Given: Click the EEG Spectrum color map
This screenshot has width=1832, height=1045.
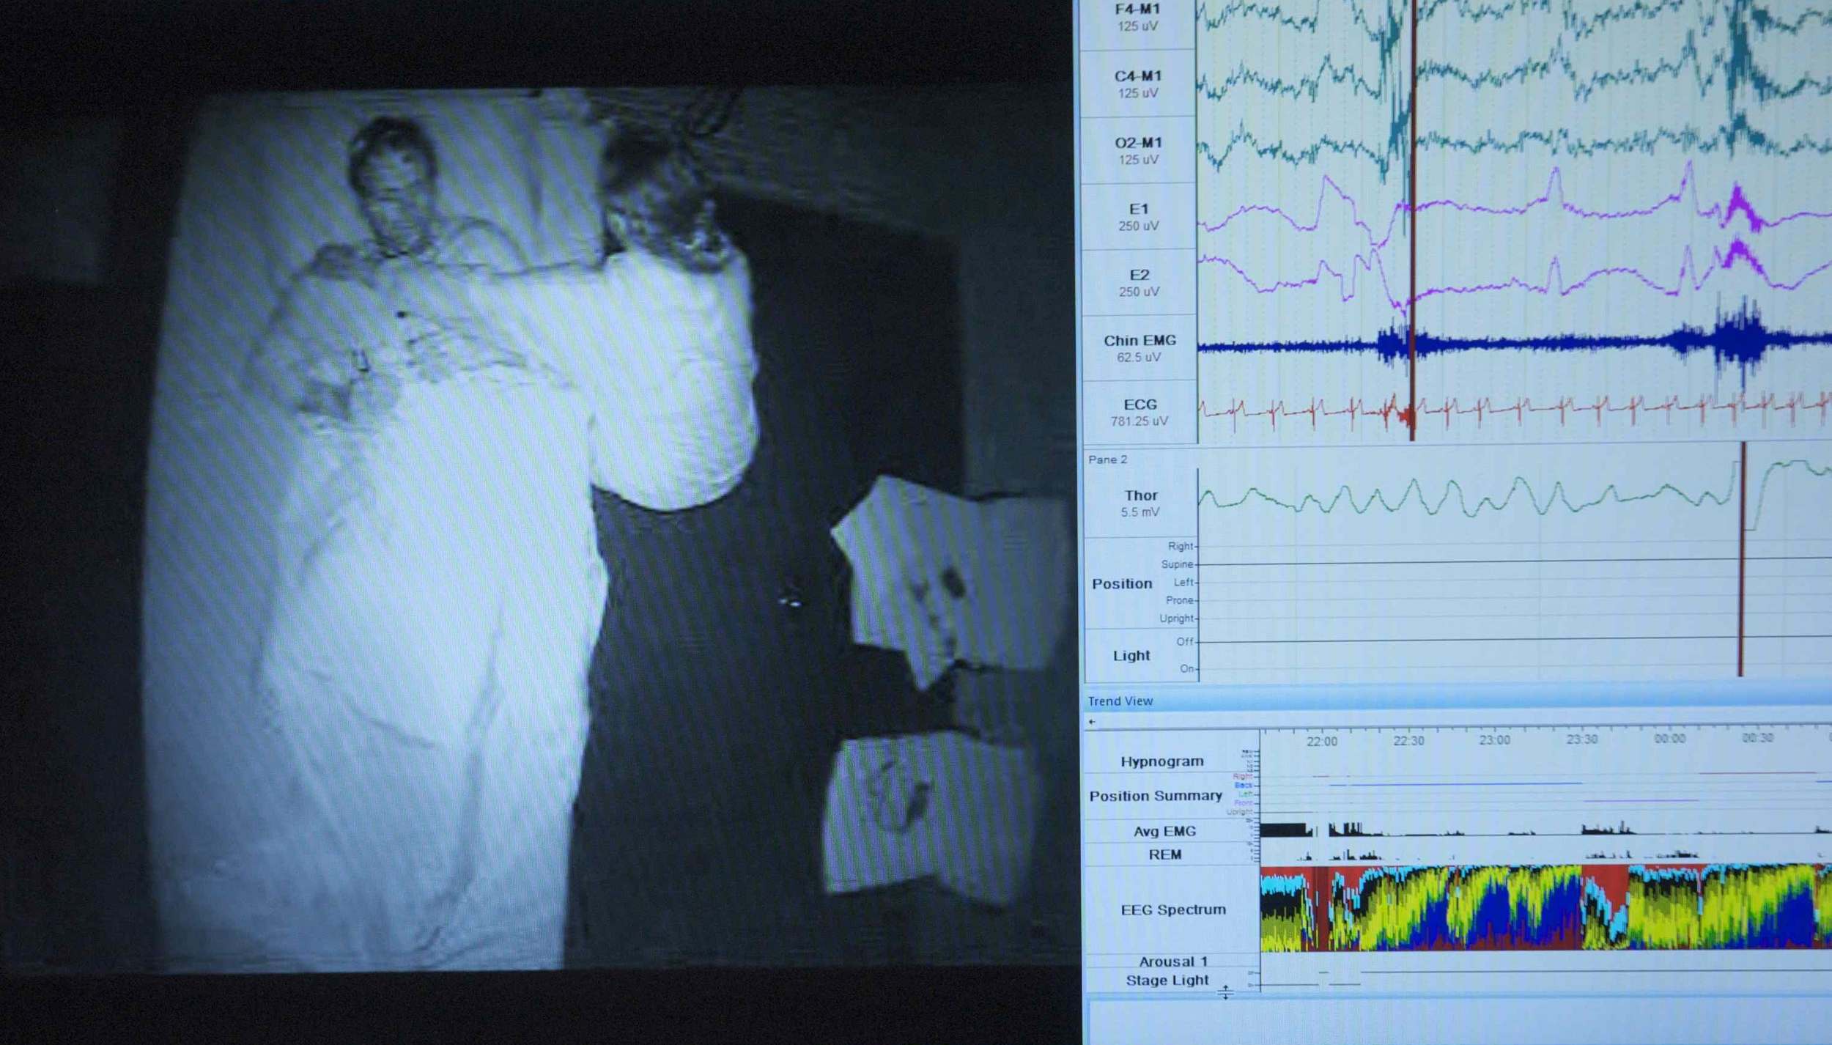Looking at the screenshot, I should [1545, 908].
